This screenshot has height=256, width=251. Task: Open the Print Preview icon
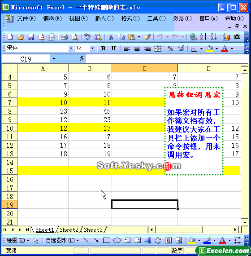(x=75, y=37)
